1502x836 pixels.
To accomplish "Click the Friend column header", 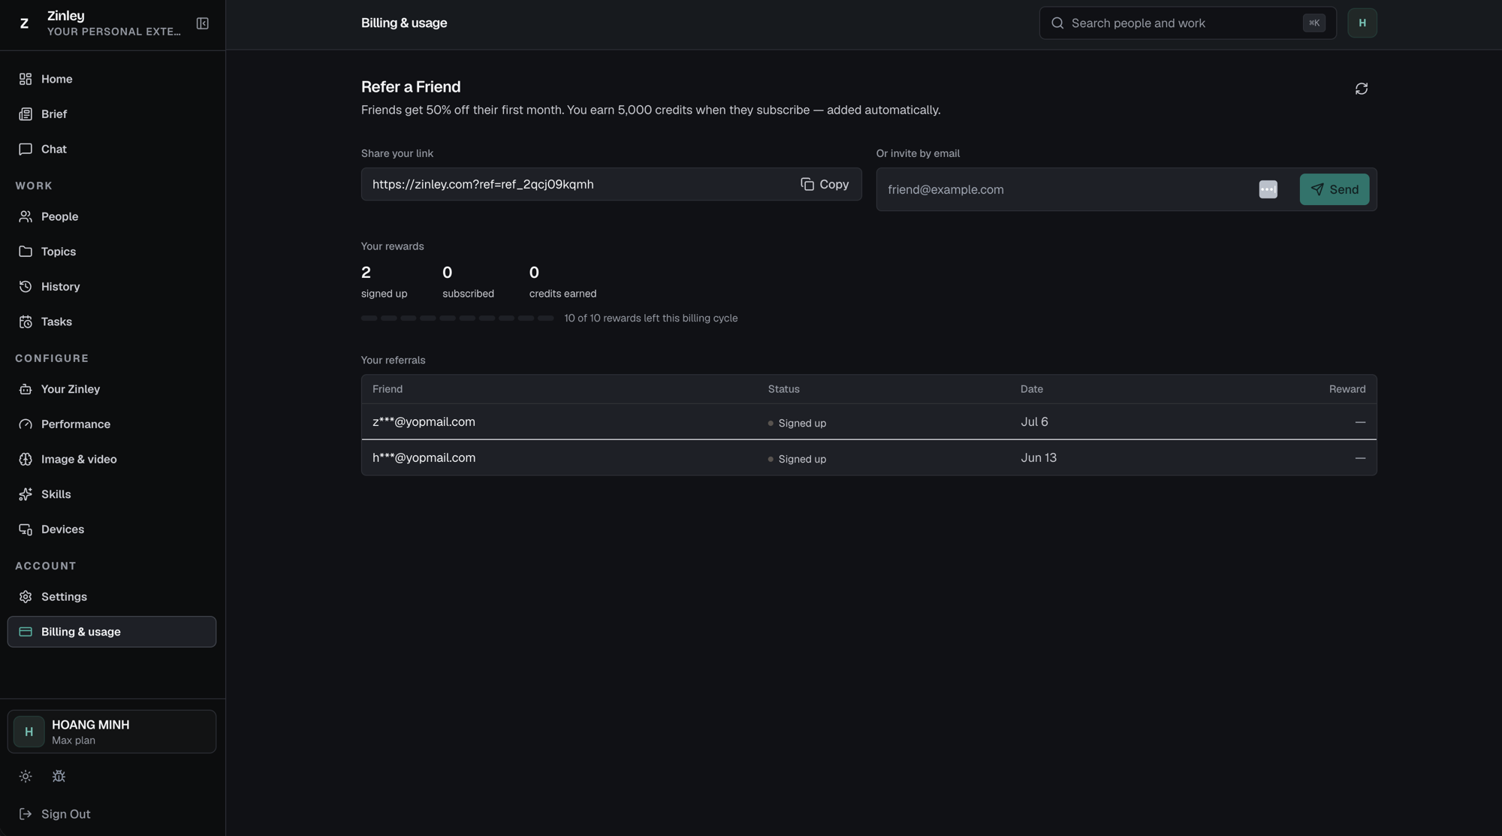I will (388, 389).
